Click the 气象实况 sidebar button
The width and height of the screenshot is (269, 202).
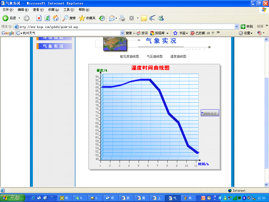point(54,46)
